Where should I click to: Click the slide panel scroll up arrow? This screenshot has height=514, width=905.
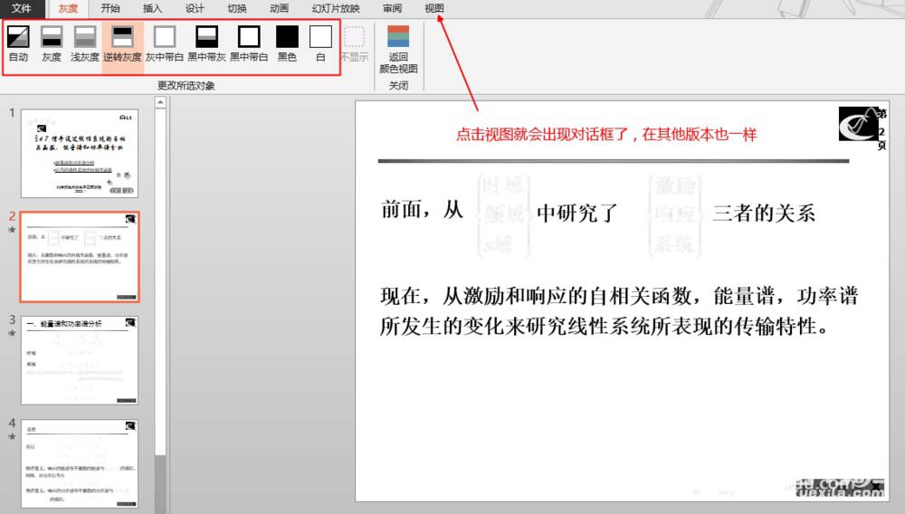coord(160,103)
